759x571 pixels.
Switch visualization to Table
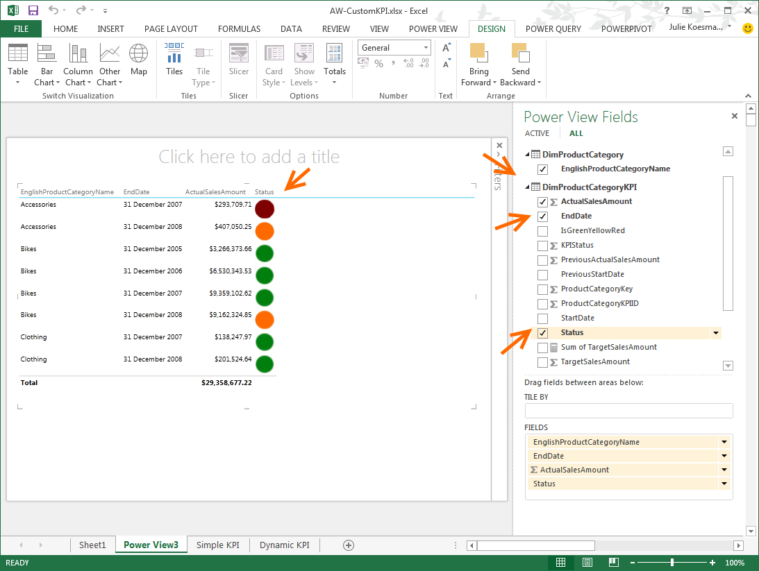pos(18,65)
